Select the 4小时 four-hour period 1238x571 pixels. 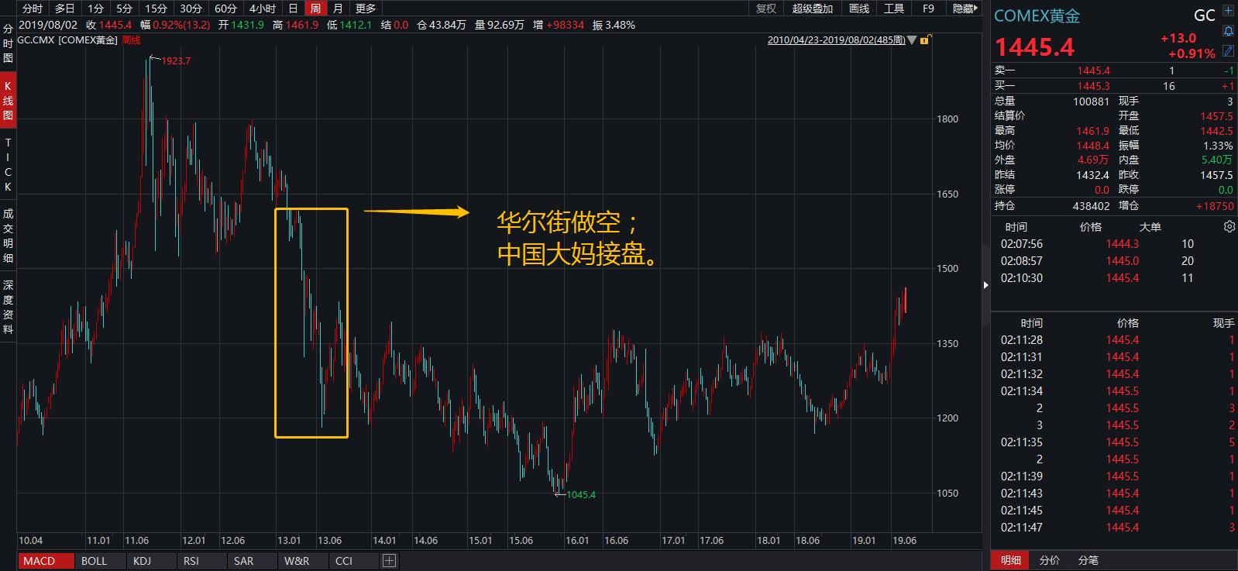click(263, 9)
